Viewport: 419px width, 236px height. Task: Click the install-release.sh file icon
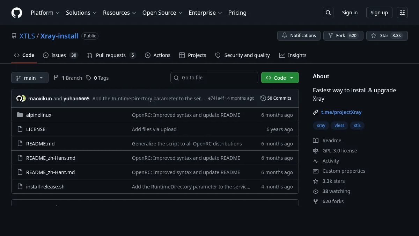[20, 187]
